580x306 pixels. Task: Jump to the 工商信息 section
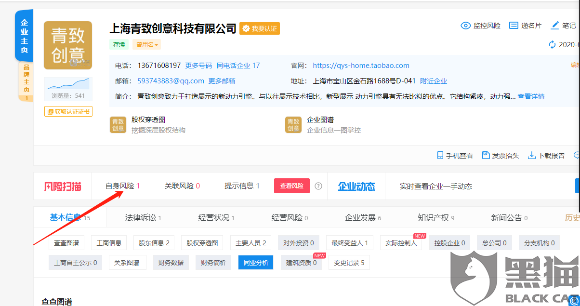click(x=109, y=243)
